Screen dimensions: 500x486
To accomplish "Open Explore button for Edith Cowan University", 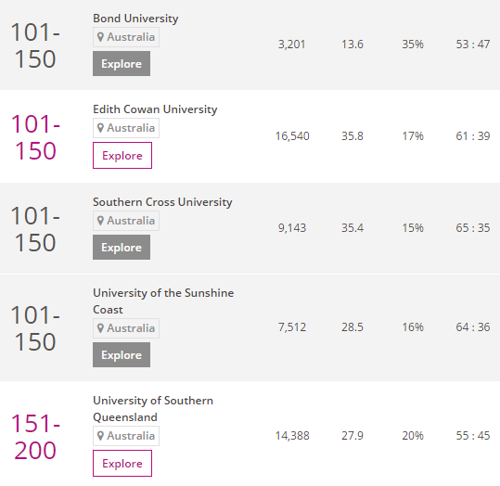I will (x=122, y=155).
